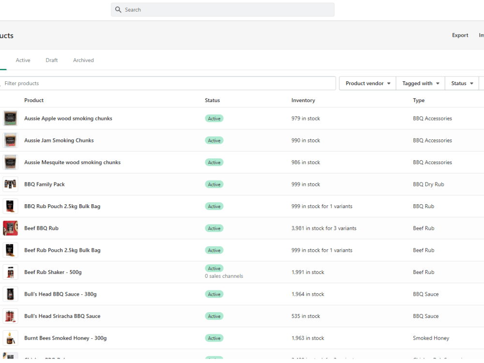The width and height of the screenshot is (484, 363).
Task: Open product Beef Rub Pouch 2.5kg Bulk Bag
Action: point(62,250)
